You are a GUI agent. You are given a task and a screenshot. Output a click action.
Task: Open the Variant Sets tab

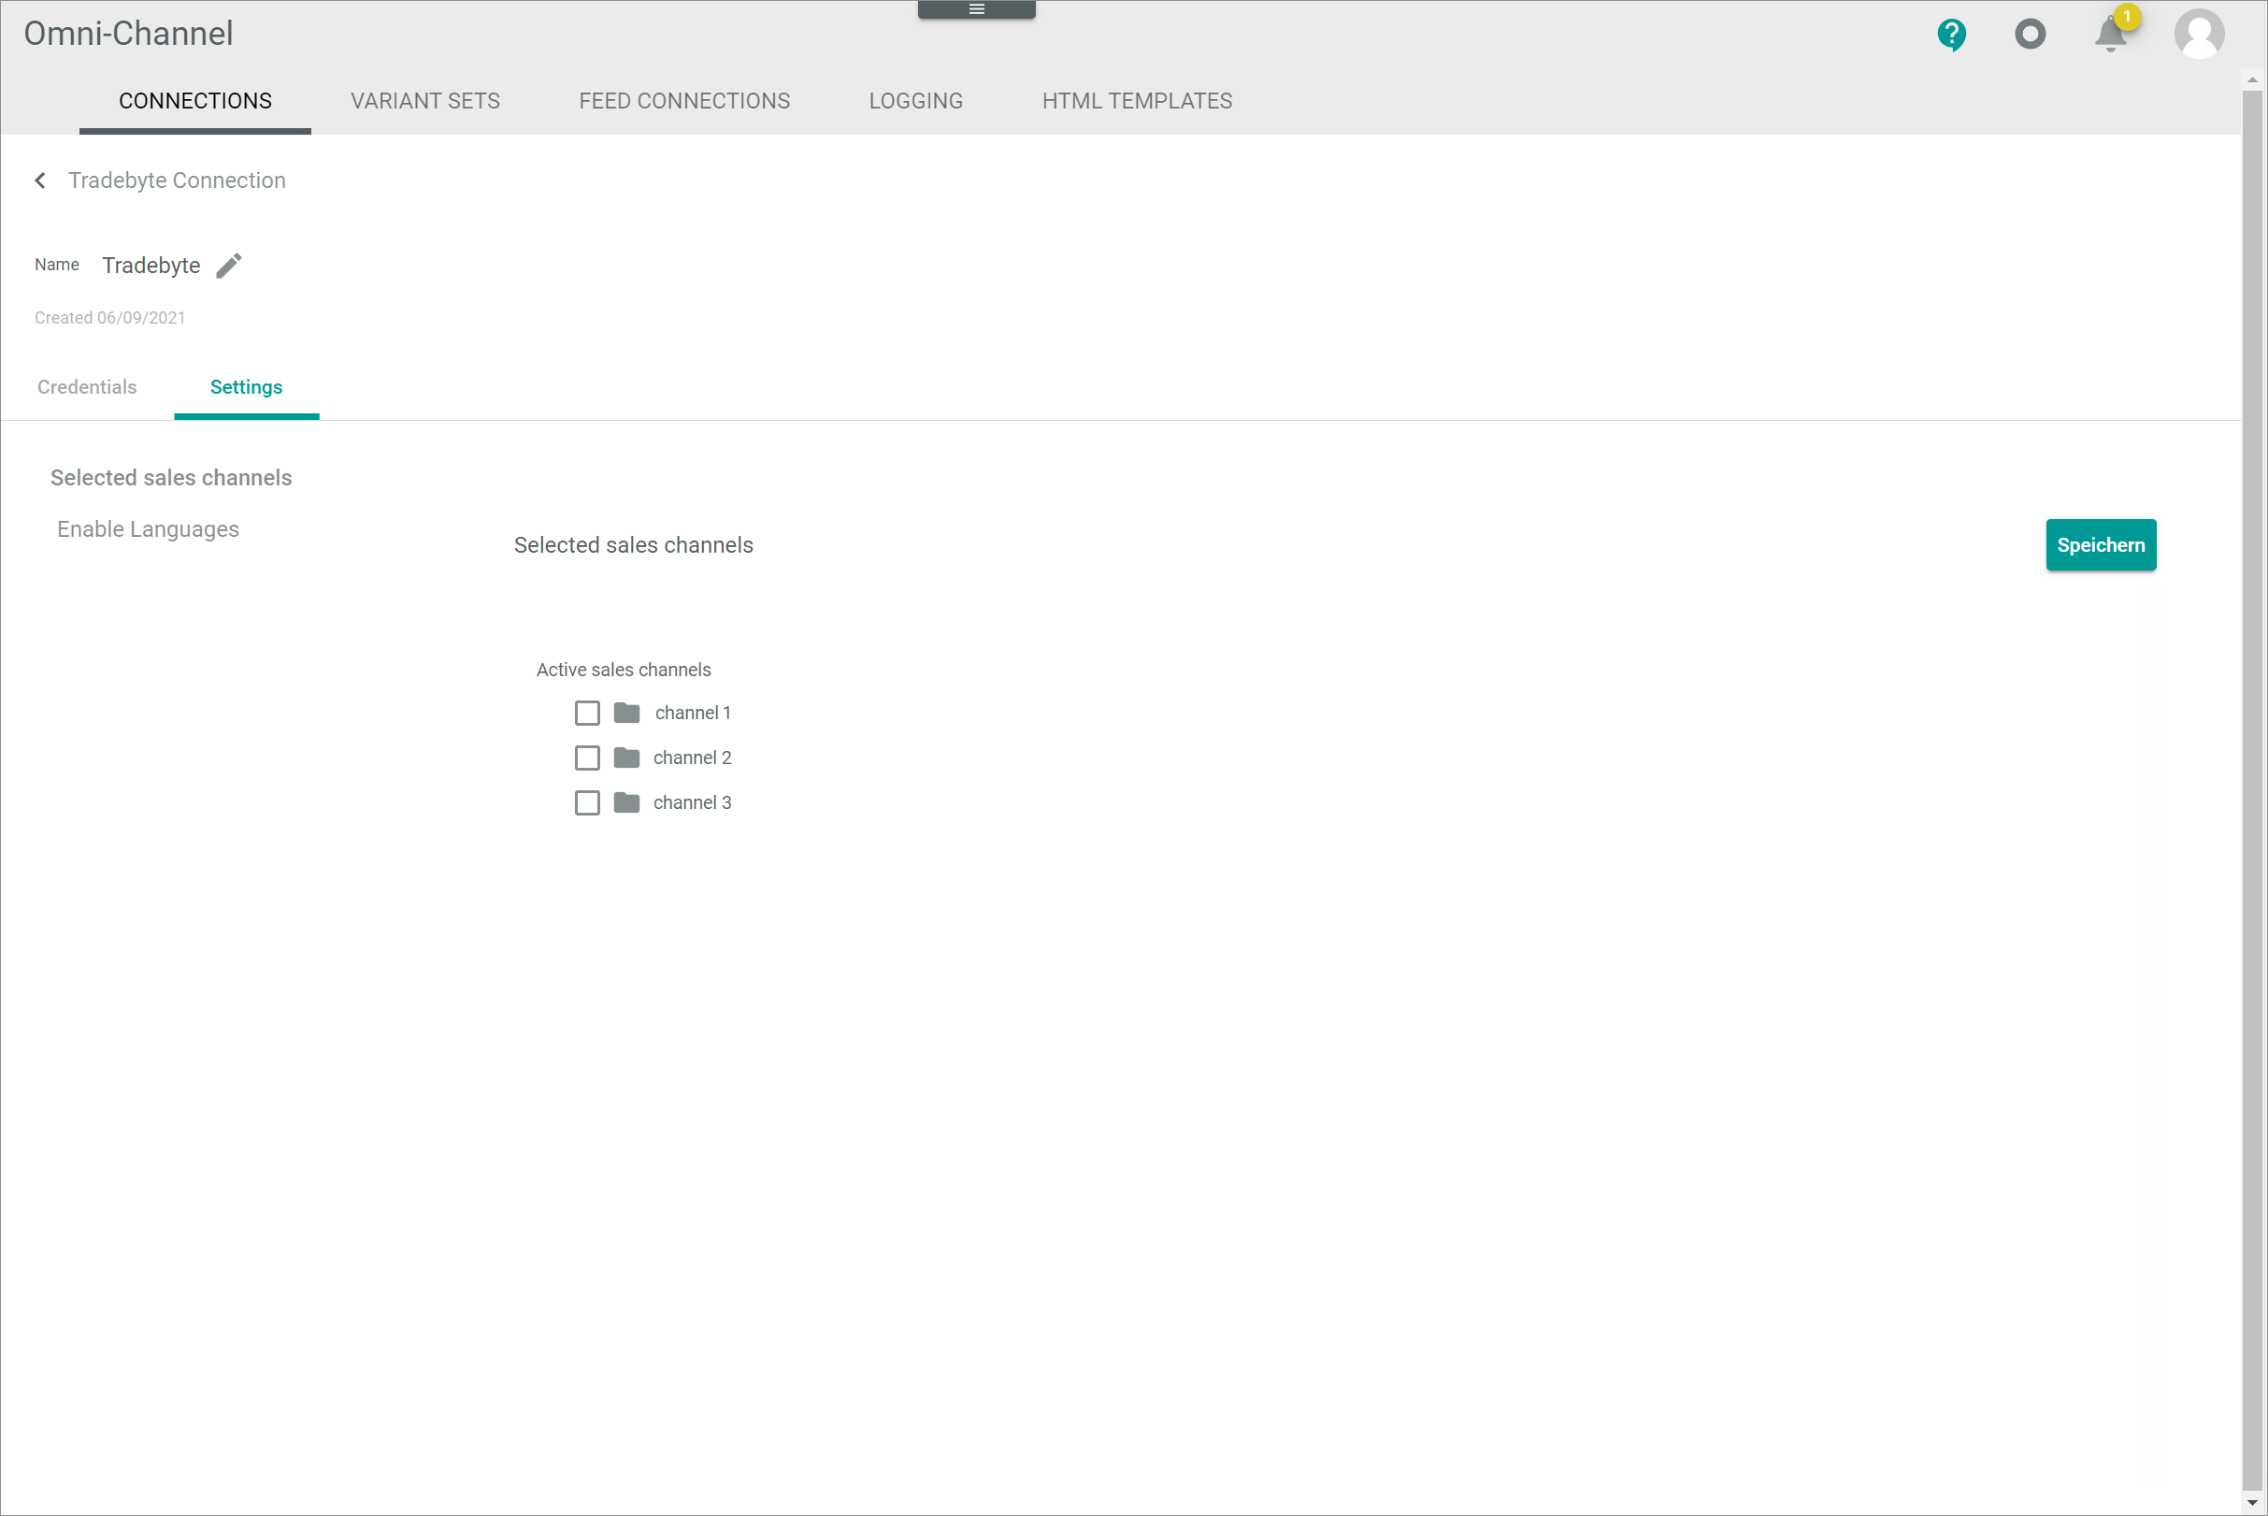425,102
